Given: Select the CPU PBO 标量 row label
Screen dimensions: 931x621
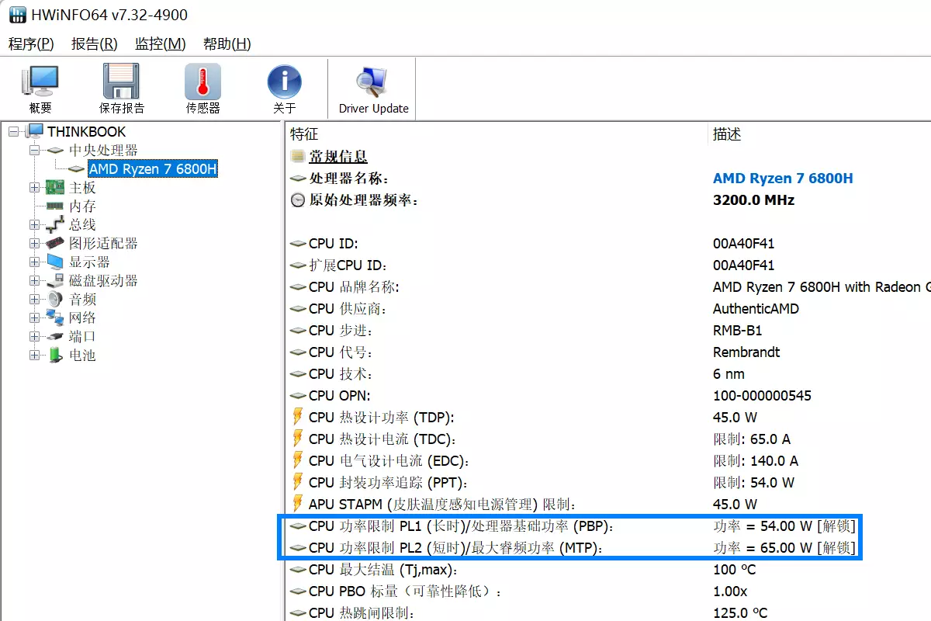Looking at the screenshot, I should click(405, 592).
